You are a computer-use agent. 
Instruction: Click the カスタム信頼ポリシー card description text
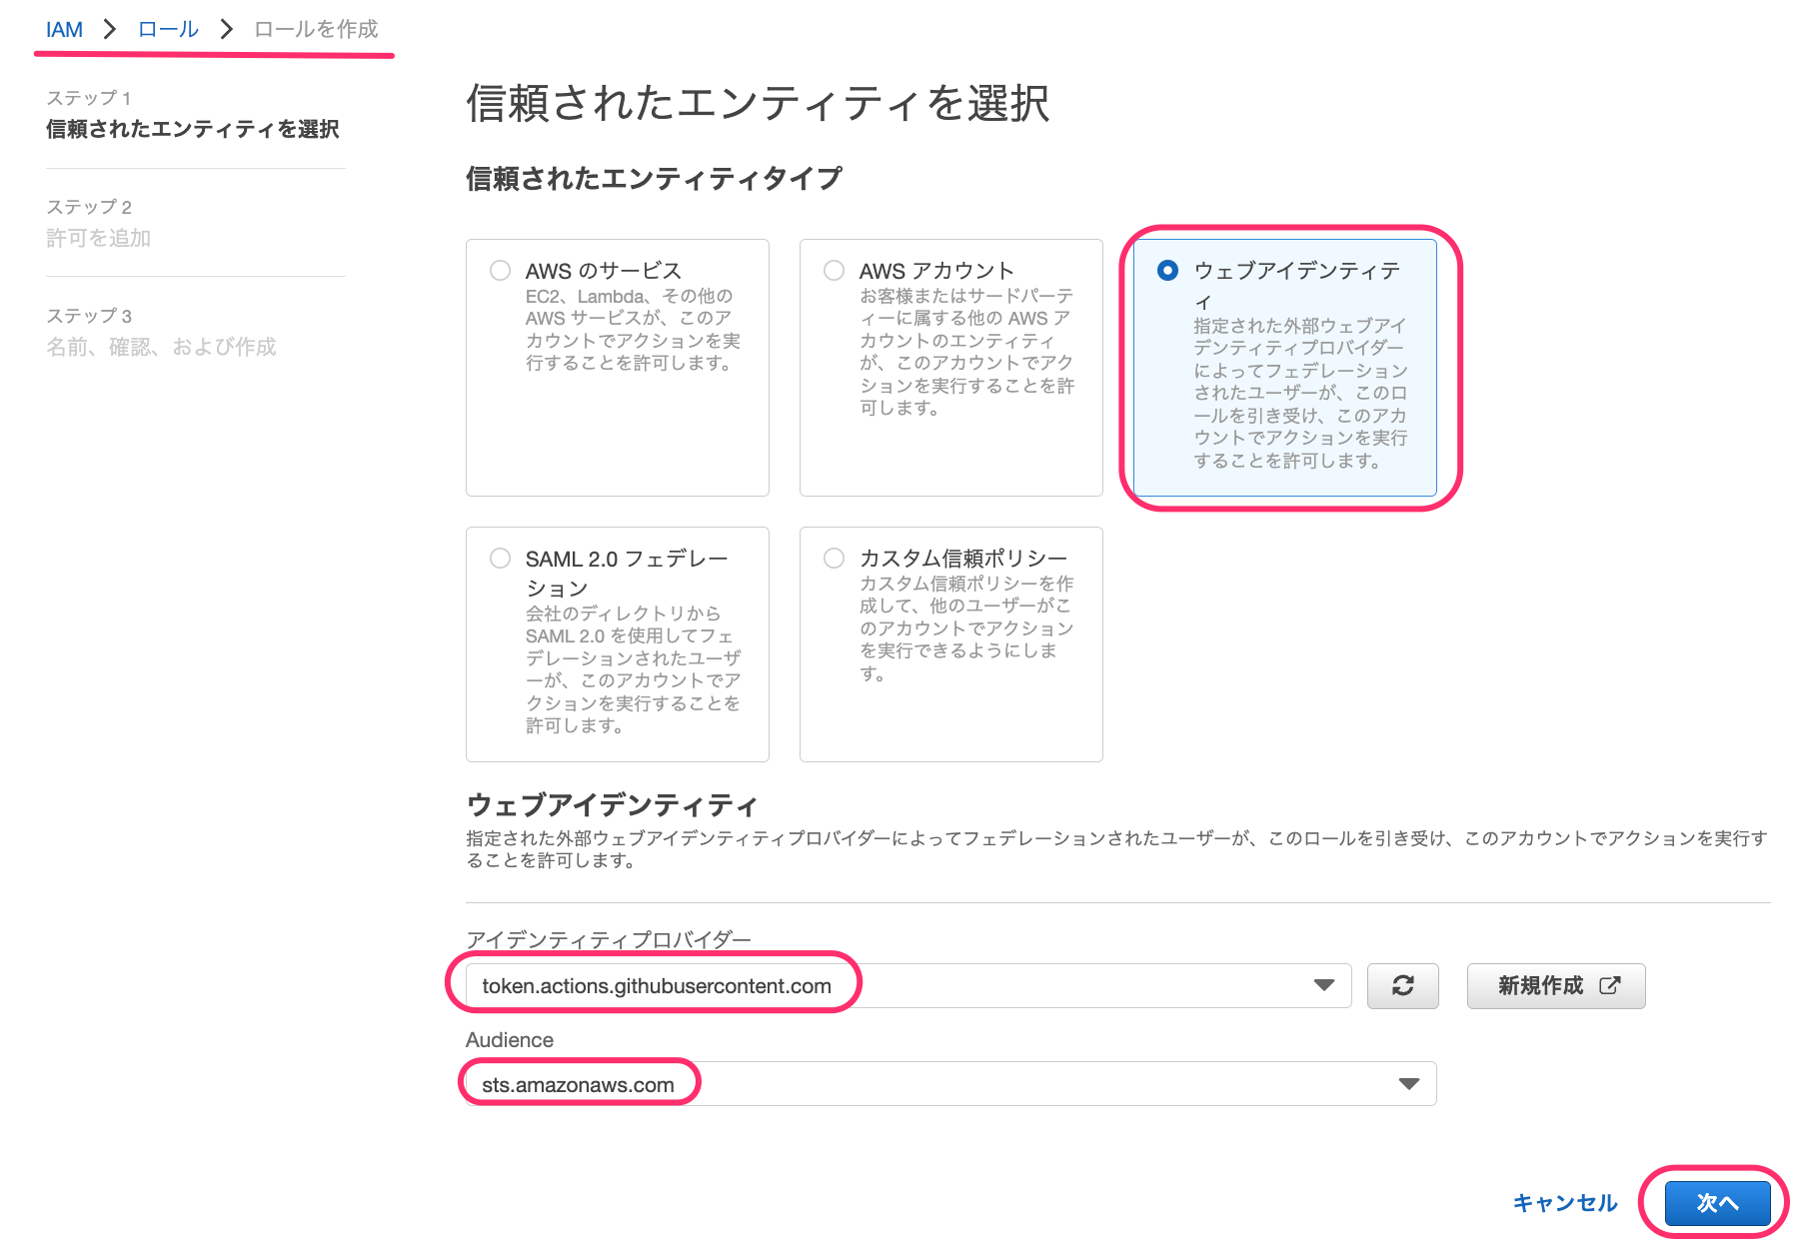point(966,628)
